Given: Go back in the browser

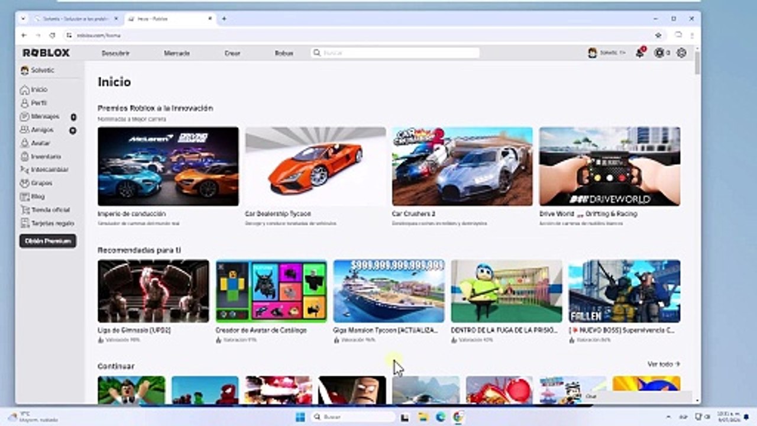Looking at the screenshot, I should tap(24, 35).
